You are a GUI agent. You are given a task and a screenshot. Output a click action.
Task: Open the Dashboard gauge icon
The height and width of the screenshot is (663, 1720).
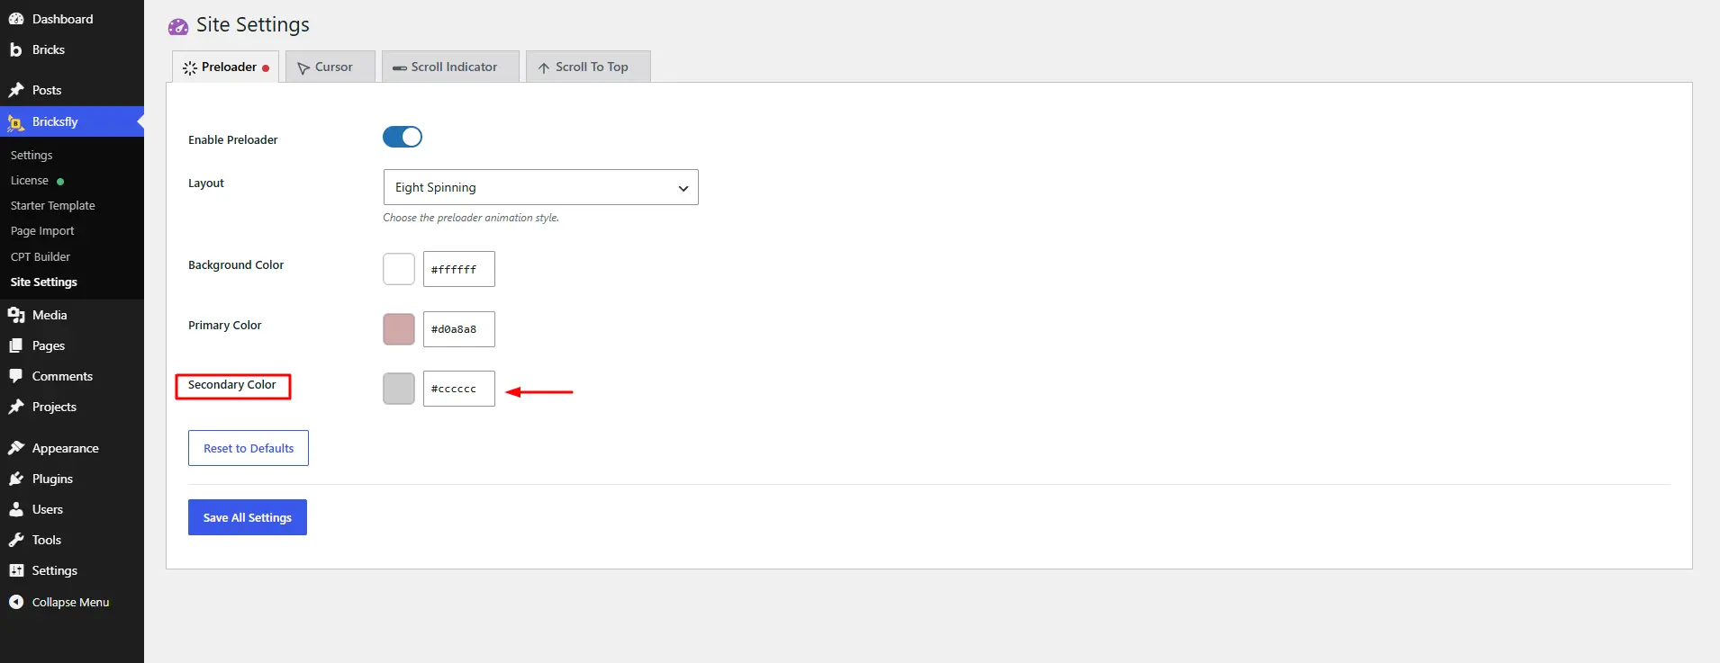16,19
